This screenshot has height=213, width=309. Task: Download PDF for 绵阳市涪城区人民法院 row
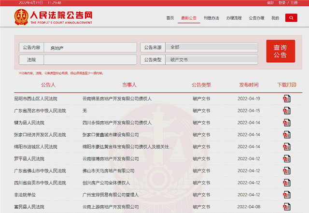point(287,147)
